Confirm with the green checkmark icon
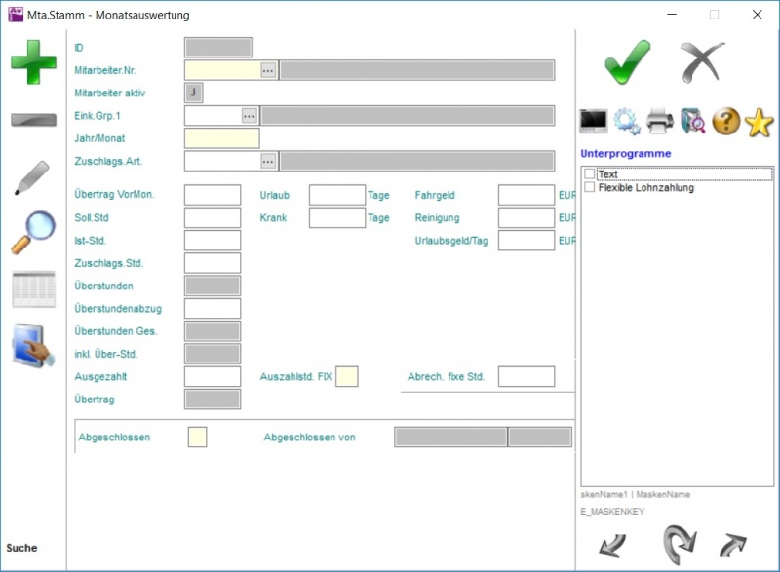The image size is (780, 572). [x=628, y=63]
